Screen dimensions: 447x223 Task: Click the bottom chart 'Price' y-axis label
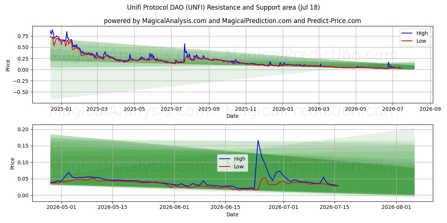click(13, 163)
